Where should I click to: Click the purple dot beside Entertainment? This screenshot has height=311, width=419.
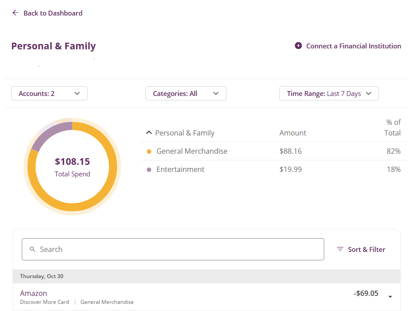coord(149,169)
